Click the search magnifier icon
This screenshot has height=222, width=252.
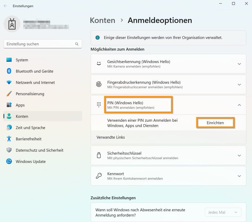coord(77,44)
